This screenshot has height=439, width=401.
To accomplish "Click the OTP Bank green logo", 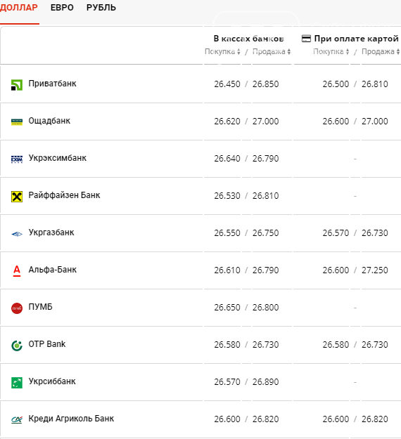I will (x=17, y=346).
